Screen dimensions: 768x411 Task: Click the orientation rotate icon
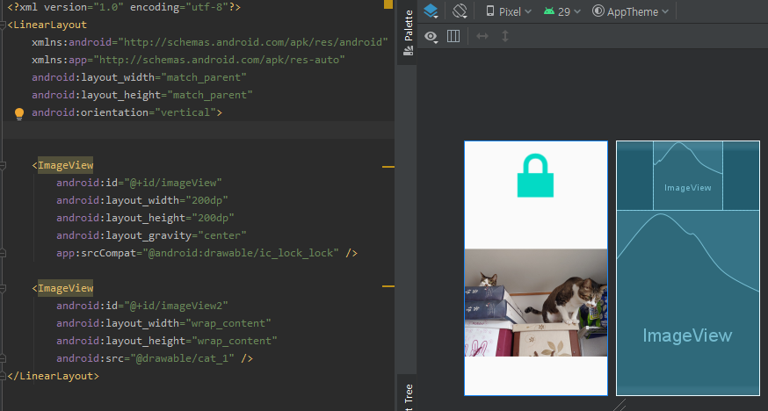coord(460,11)
